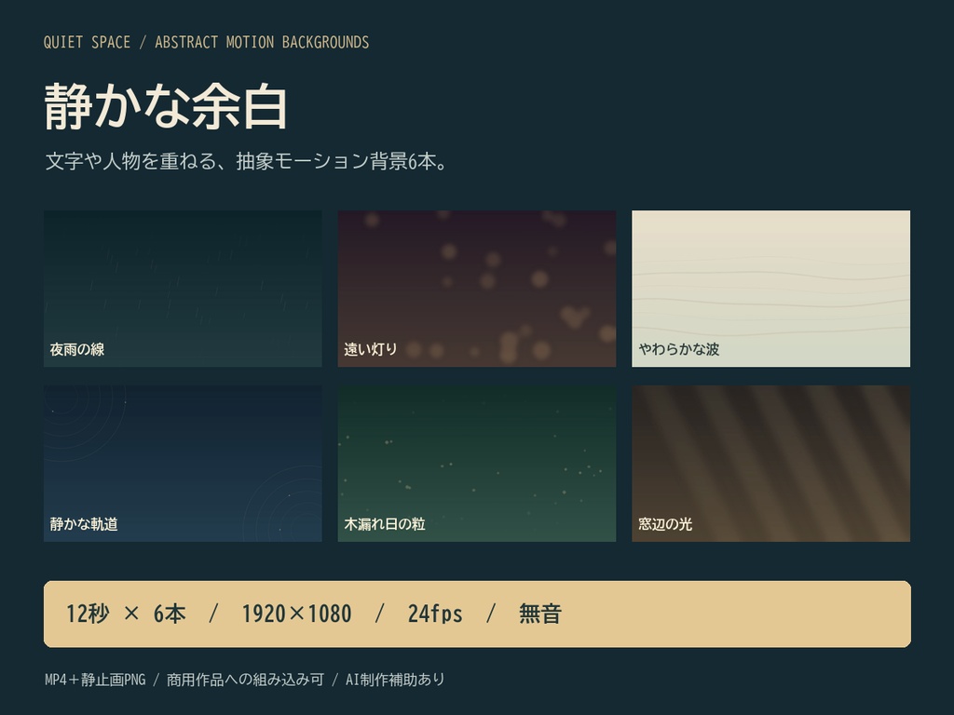
Task: Select the 窓辺の光 light-streak thumbnail
Action: (x=770, y=464)
